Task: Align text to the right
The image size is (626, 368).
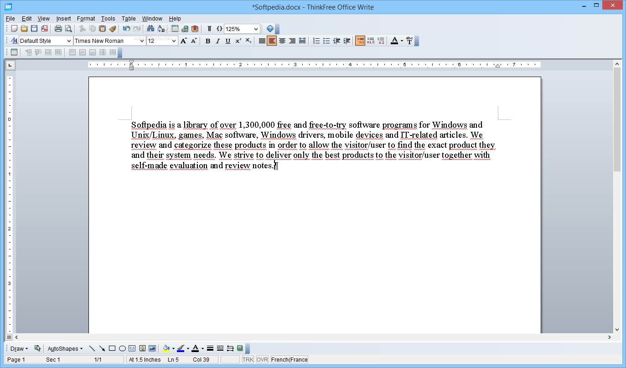Action: [292, 41]
